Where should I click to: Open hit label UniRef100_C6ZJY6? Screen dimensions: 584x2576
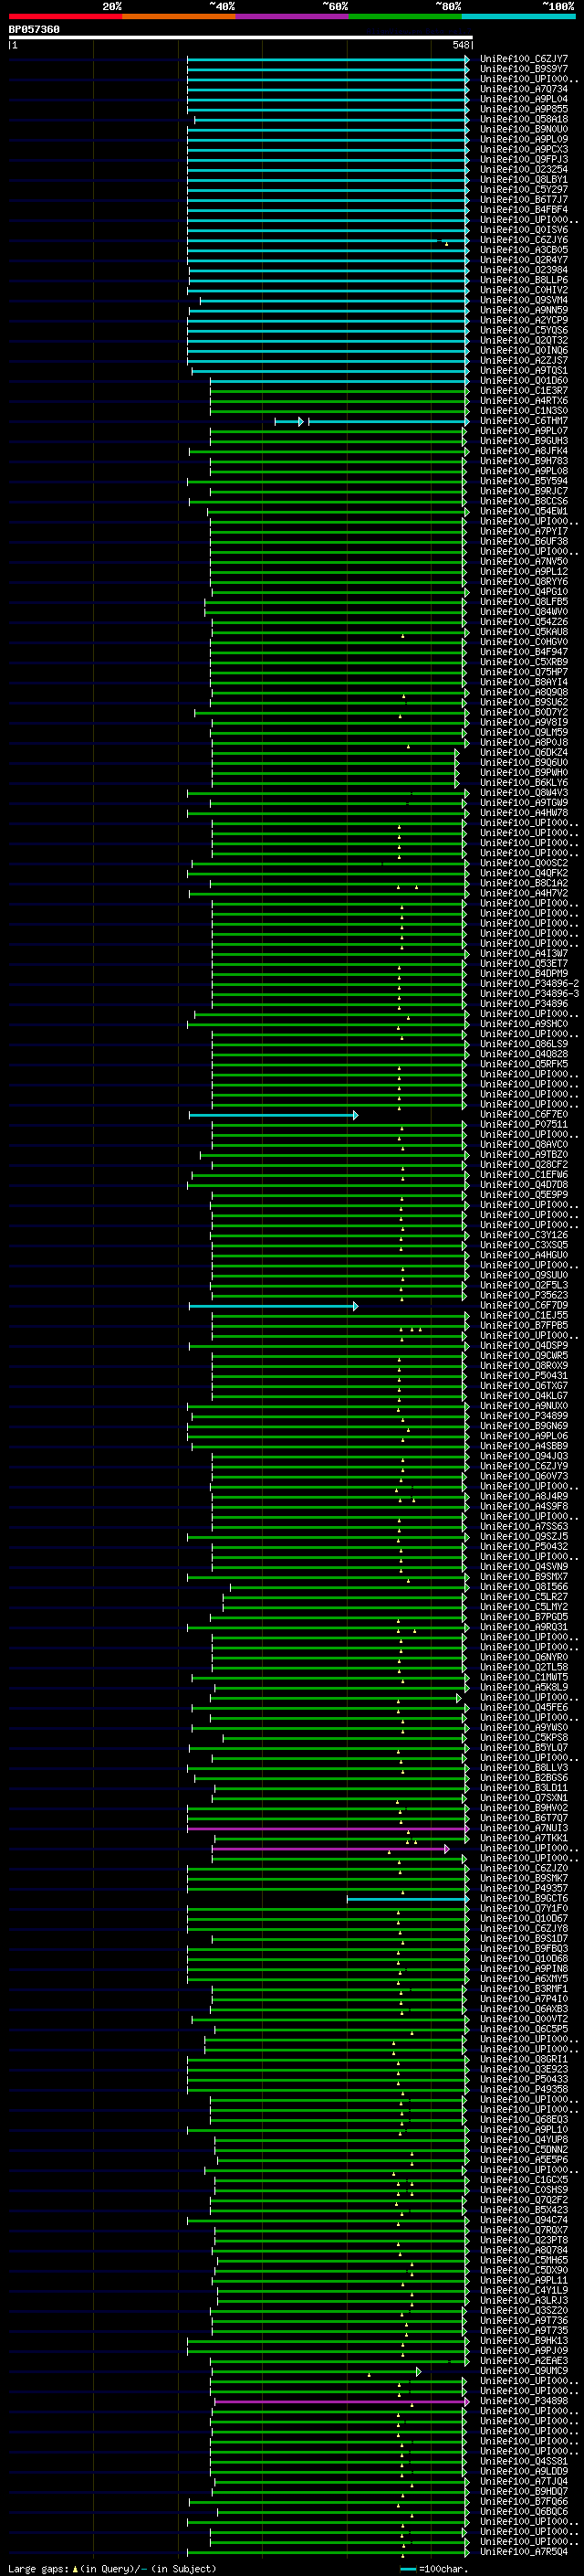[523, 240]
